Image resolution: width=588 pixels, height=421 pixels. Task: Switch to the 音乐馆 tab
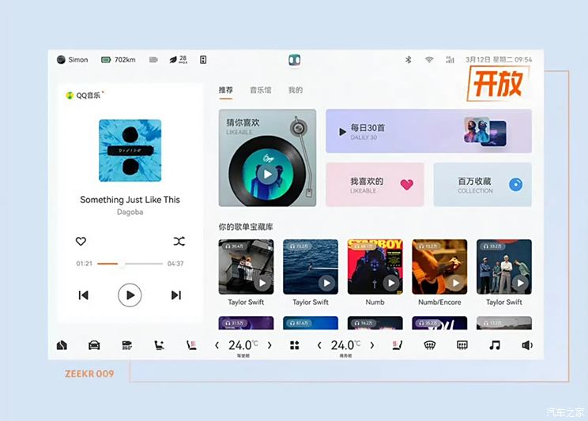[x=260, y=90]
